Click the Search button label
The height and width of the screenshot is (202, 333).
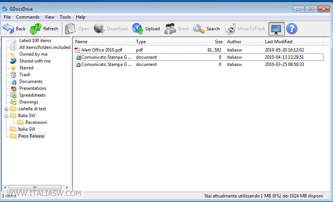coord(213,29)
